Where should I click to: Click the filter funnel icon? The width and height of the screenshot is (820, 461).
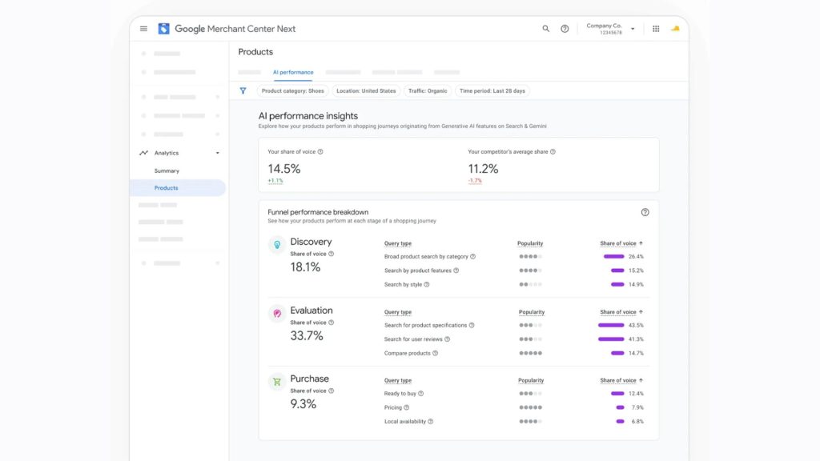pyautogui.click(x=243, y=91)
